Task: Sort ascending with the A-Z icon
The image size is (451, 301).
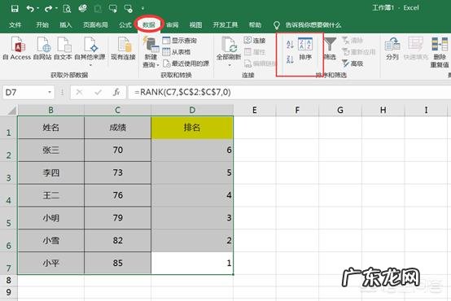Action: point(290,44)
